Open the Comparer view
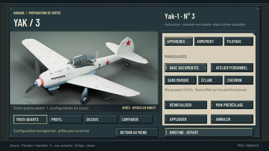The height and width of the screenshot is (151, 269). point(136,119)
